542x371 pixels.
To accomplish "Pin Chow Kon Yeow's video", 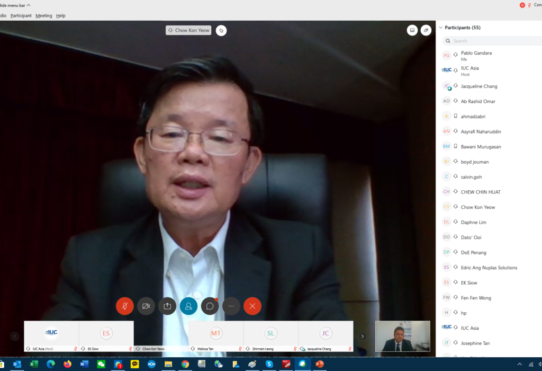I will pos(221,30).
